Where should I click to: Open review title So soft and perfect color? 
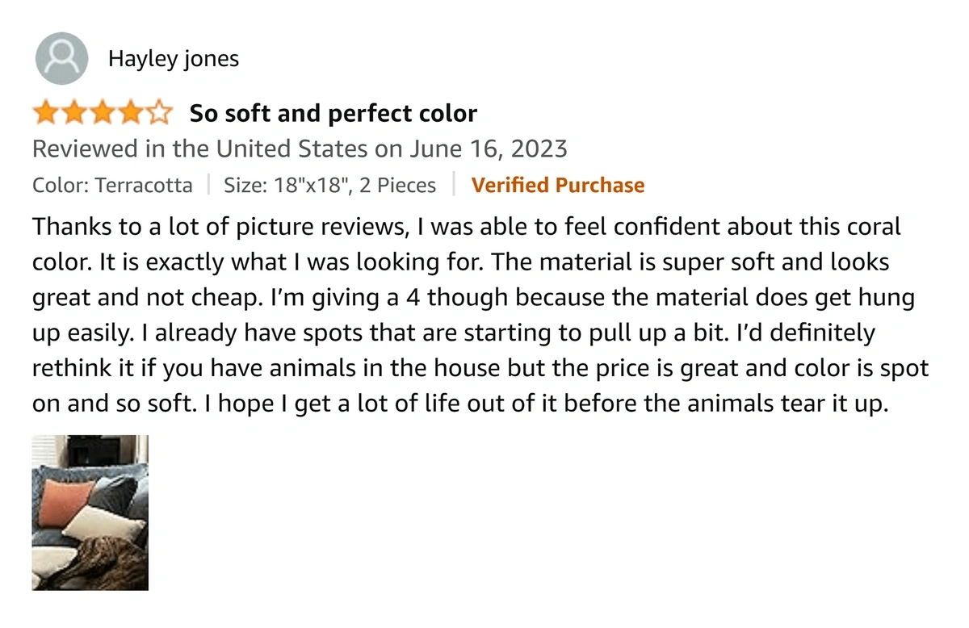pos(333,114)
